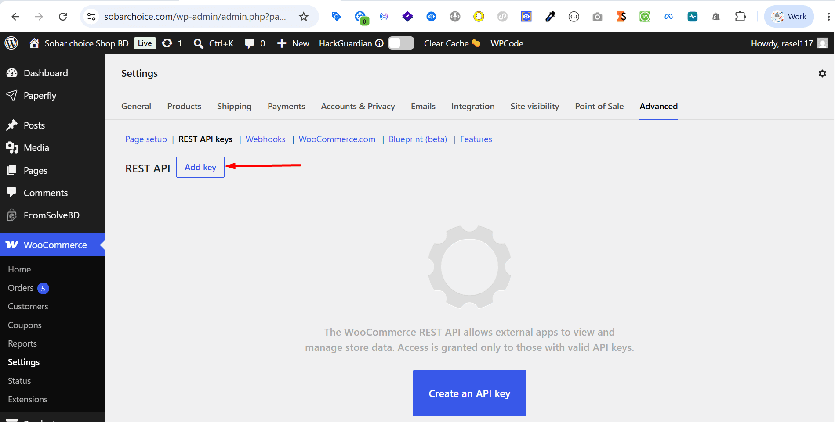Open WooCommerce Reports submenu
The height and width of the screenshot is (422, 835).
[22, 343]
